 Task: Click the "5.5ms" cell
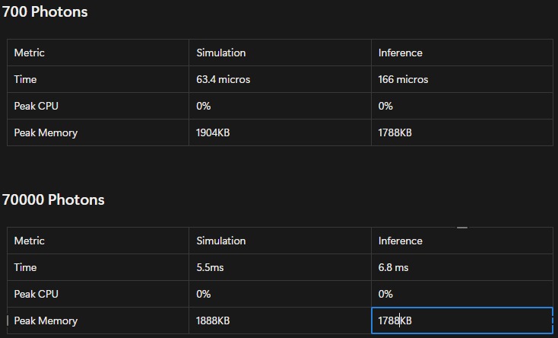[280, 267]
